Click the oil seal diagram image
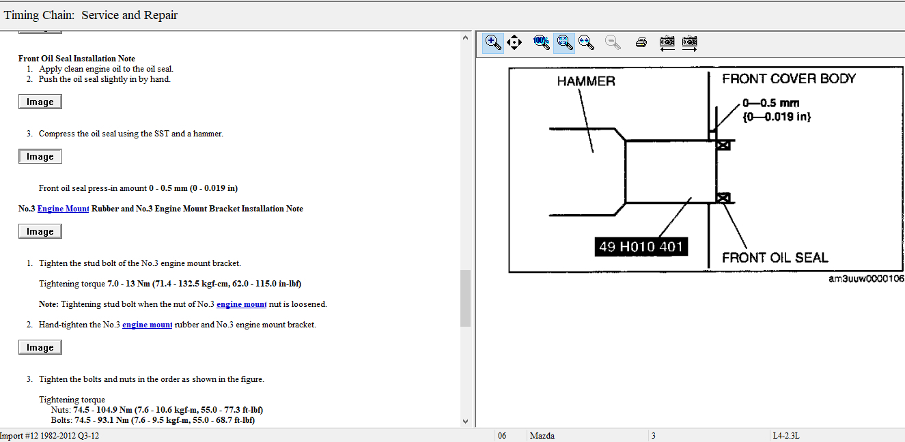The image size is (905, 442). 706,169
